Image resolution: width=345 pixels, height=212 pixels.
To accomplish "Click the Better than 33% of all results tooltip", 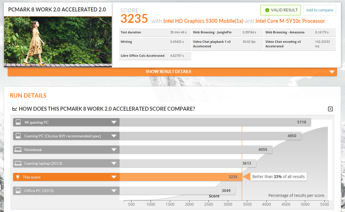I will tap(278, 177).
